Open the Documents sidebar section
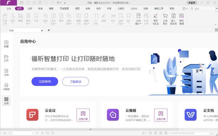218x136 pixels. tap(6, 73)
